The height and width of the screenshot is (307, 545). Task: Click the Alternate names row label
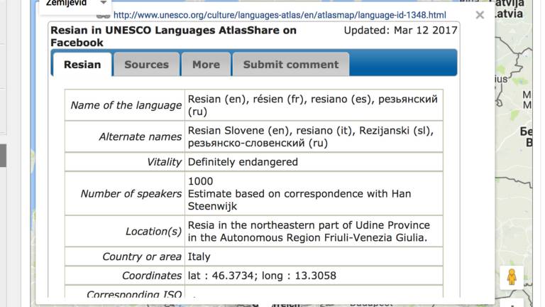tap(140, 136)
